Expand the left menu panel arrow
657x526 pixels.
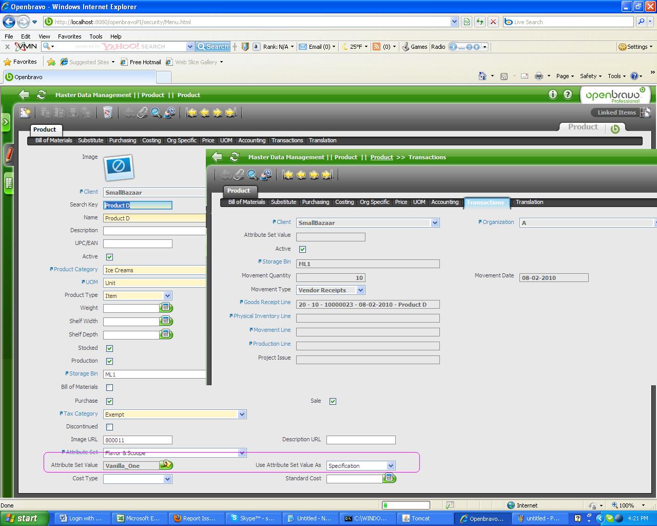[6, 122]
